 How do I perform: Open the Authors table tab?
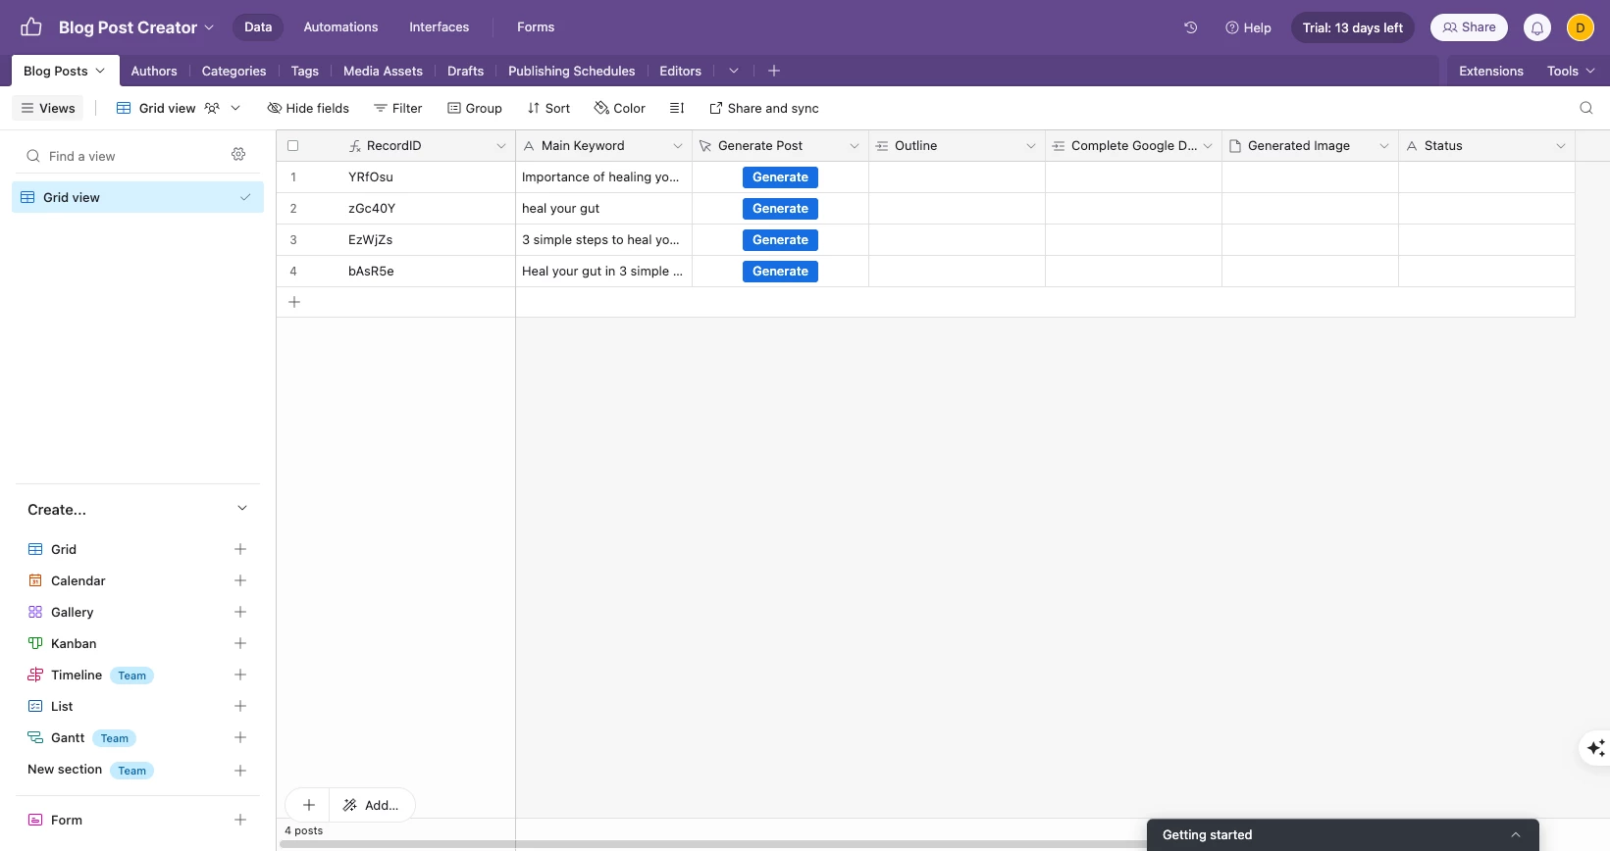point(154,71)
